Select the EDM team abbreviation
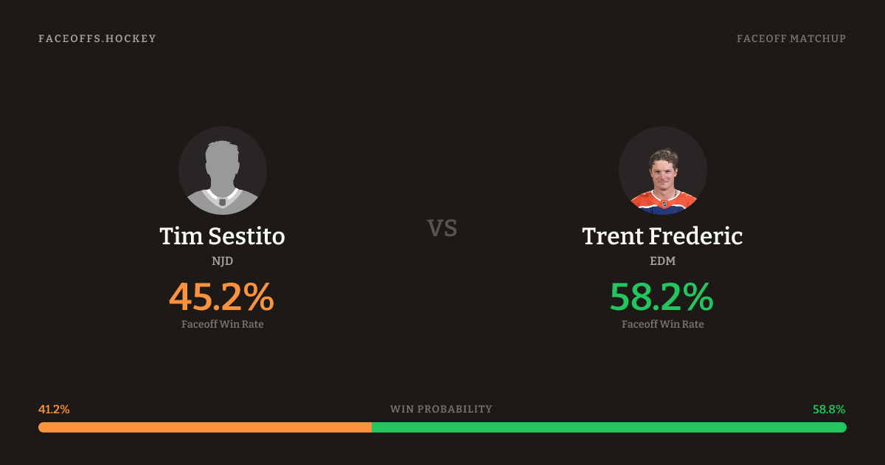The width and height of the screenshot is (885, 465). click(662, 261)
